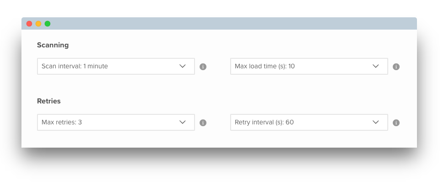Screen dimensions: 443x190
Task: Expand the Max load time chevron arrow
Action: [375, 66]
